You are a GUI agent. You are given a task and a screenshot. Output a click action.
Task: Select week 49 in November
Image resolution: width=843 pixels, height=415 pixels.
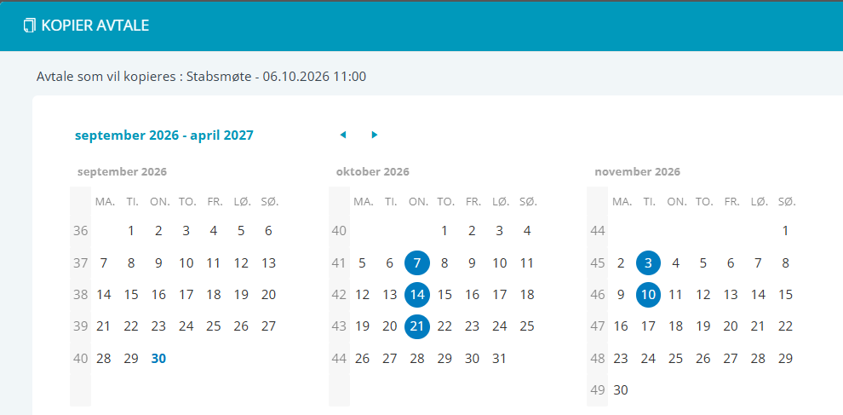pyautogui.click(x=597, y=389)
